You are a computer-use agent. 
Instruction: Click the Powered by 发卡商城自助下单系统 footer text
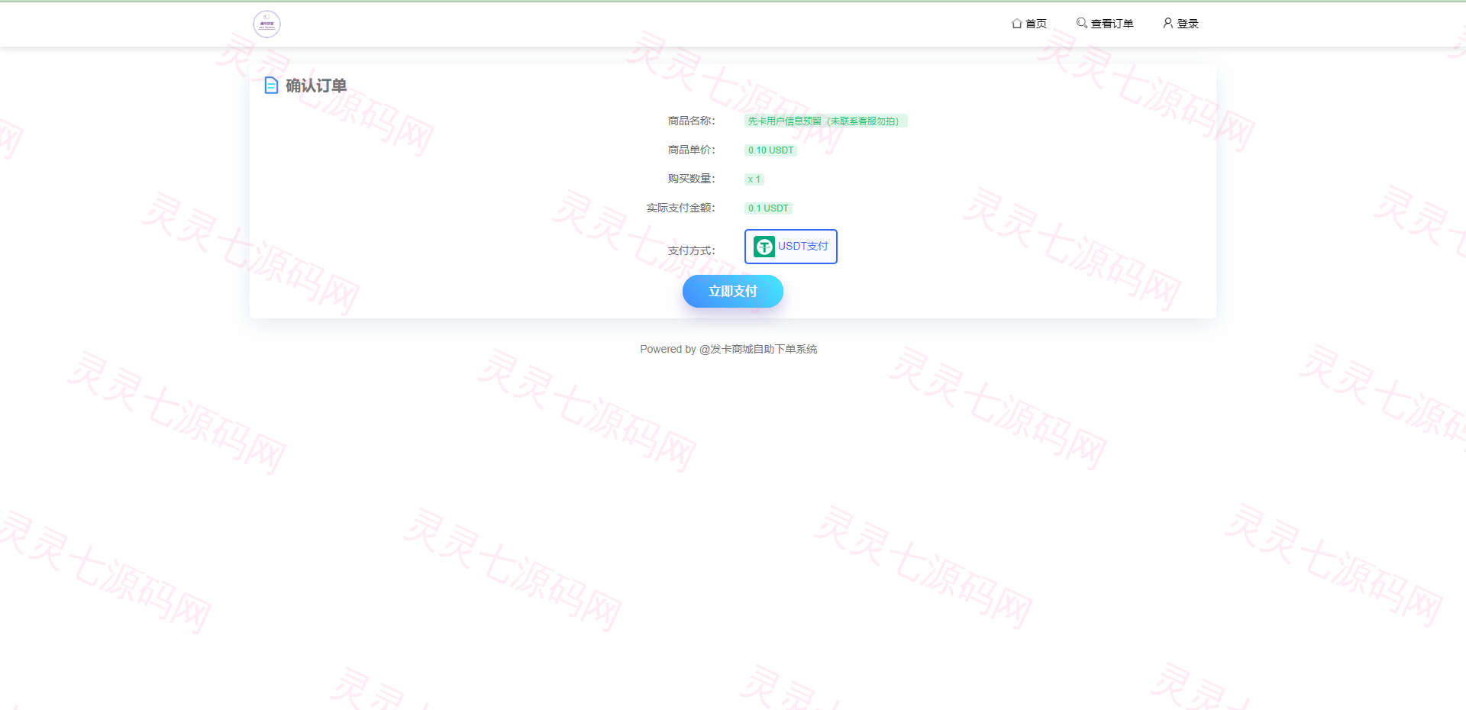pos(728,349)
